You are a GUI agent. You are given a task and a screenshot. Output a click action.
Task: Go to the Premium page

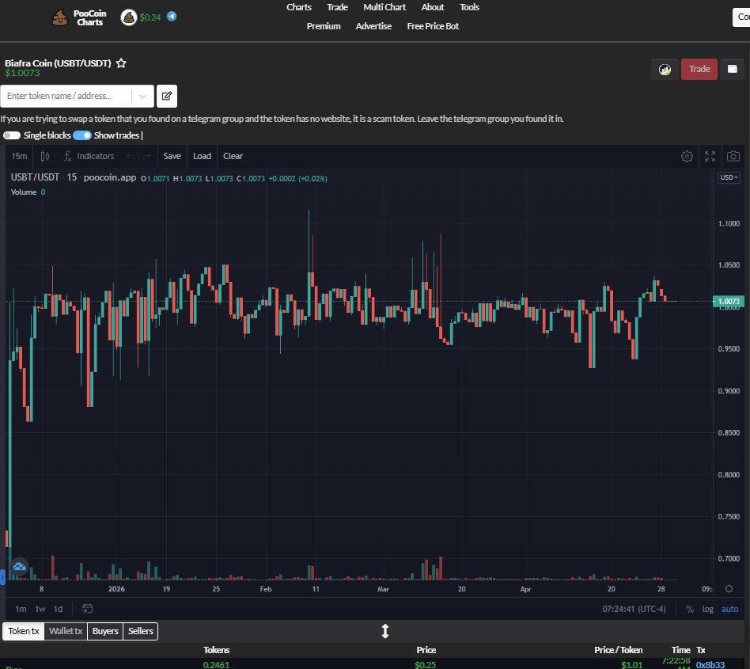pyautogui.click(x=324, y=26)
